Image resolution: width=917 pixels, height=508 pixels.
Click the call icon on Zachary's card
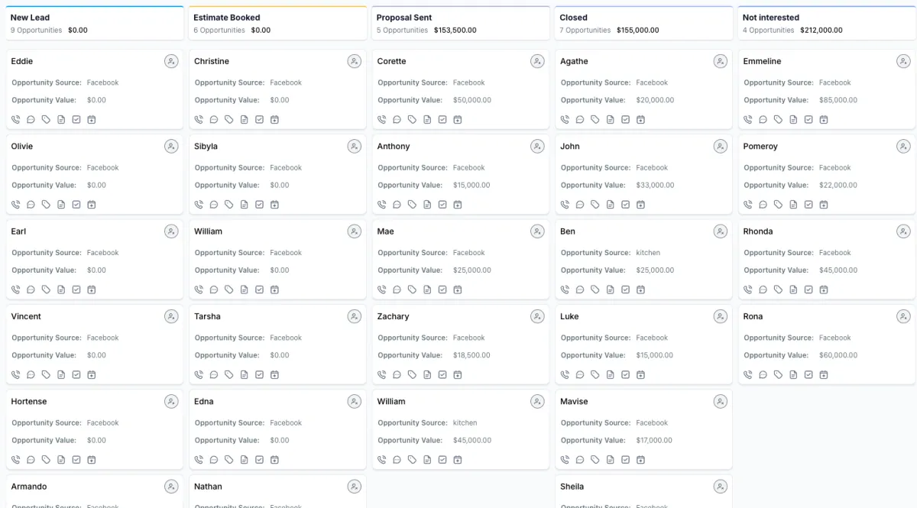tap(381, 375)
